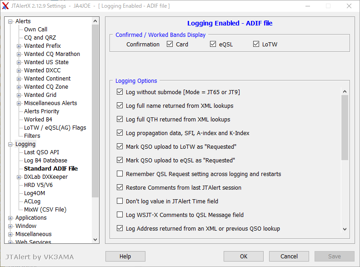
Task: Expand the Wanted Grid node
Action: [x=19, y=95]
